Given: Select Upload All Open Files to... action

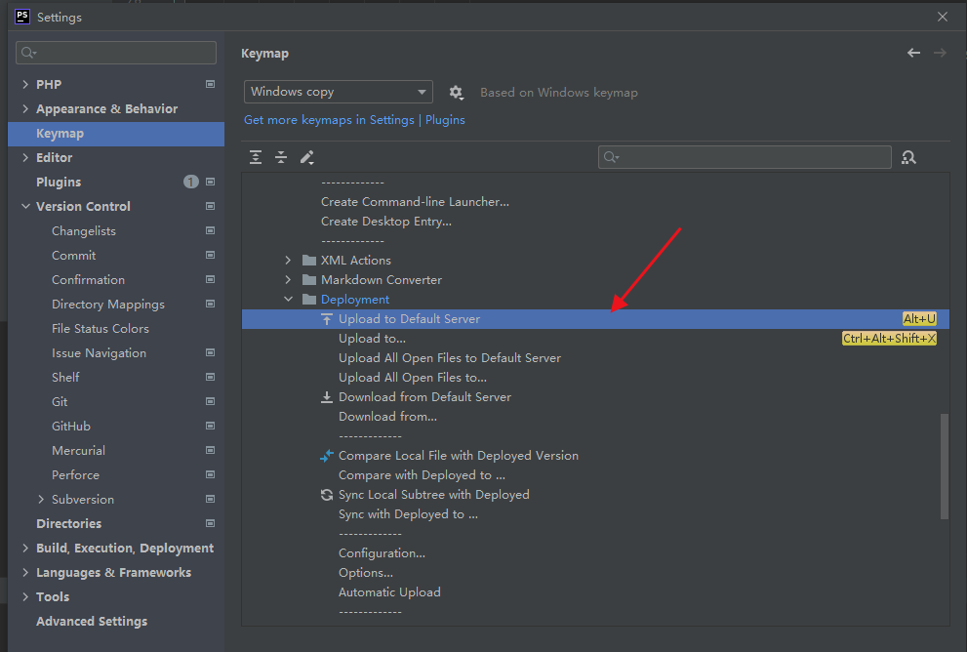Looking at the screenshot, I should pos(413,378).
